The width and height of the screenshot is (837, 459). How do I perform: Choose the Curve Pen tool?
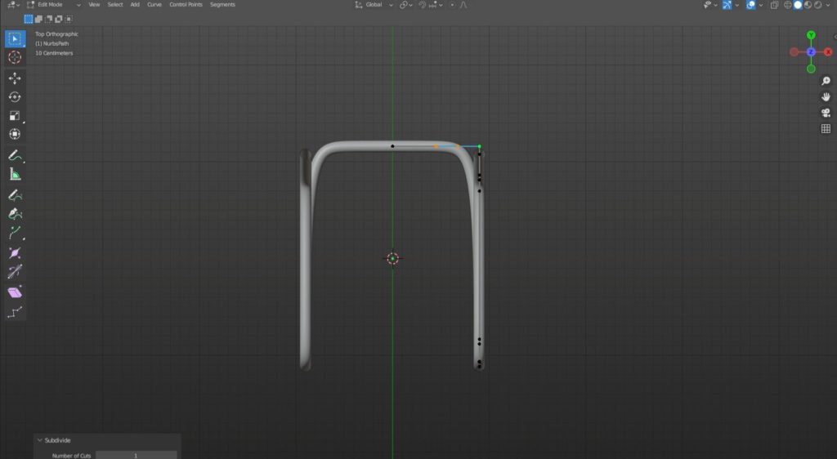[x=15, y=214]
